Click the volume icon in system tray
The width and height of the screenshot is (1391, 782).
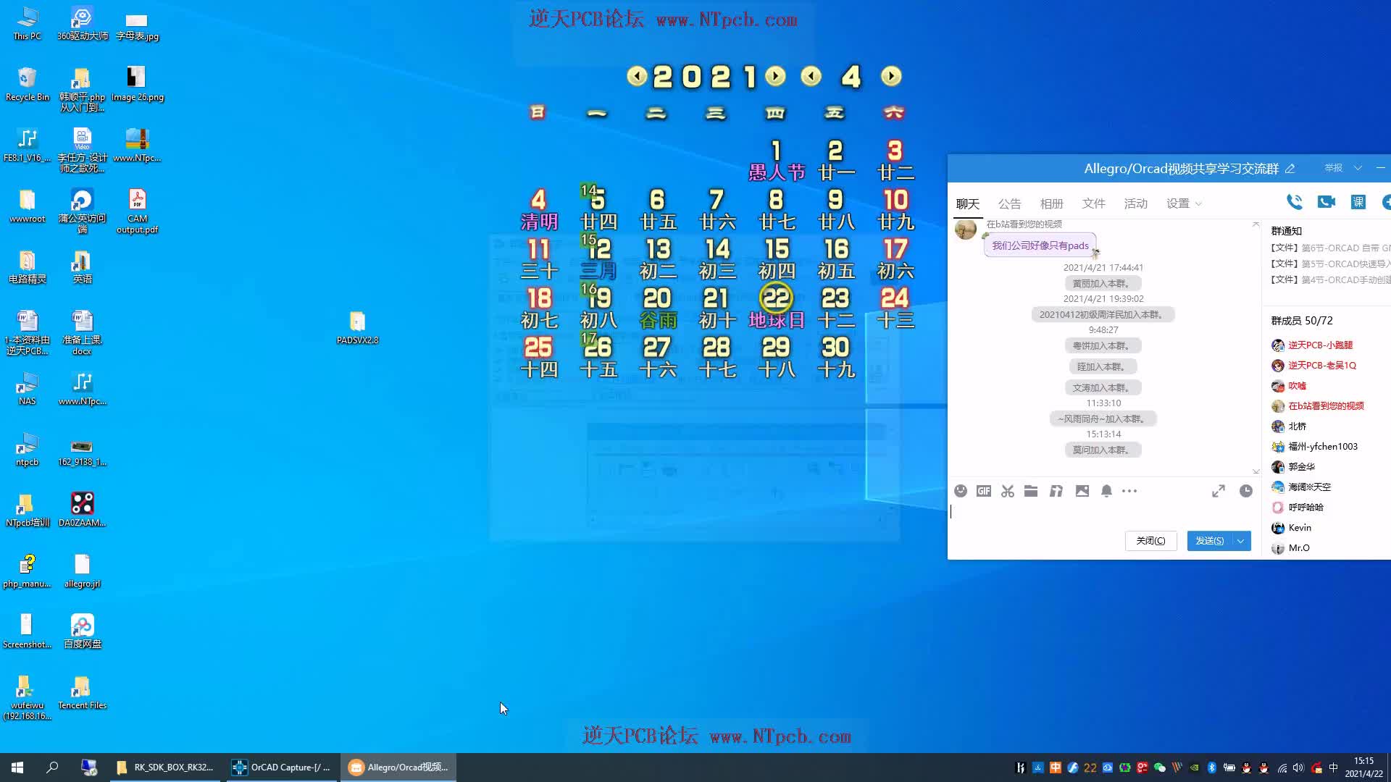[x=1298, y=768]
